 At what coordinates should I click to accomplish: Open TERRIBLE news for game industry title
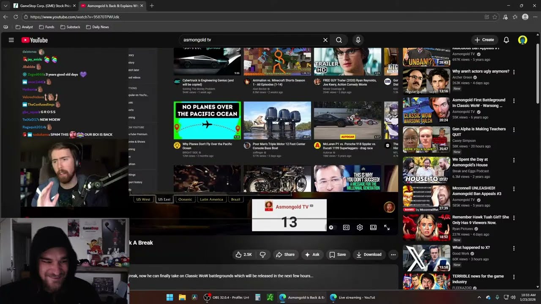478,279
